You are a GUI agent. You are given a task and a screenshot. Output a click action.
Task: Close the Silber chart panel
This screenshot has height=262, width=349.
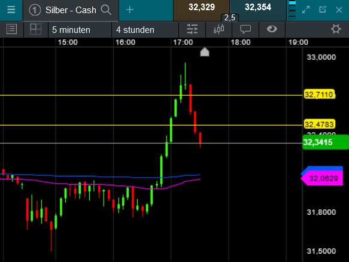(x=339, y=10)
